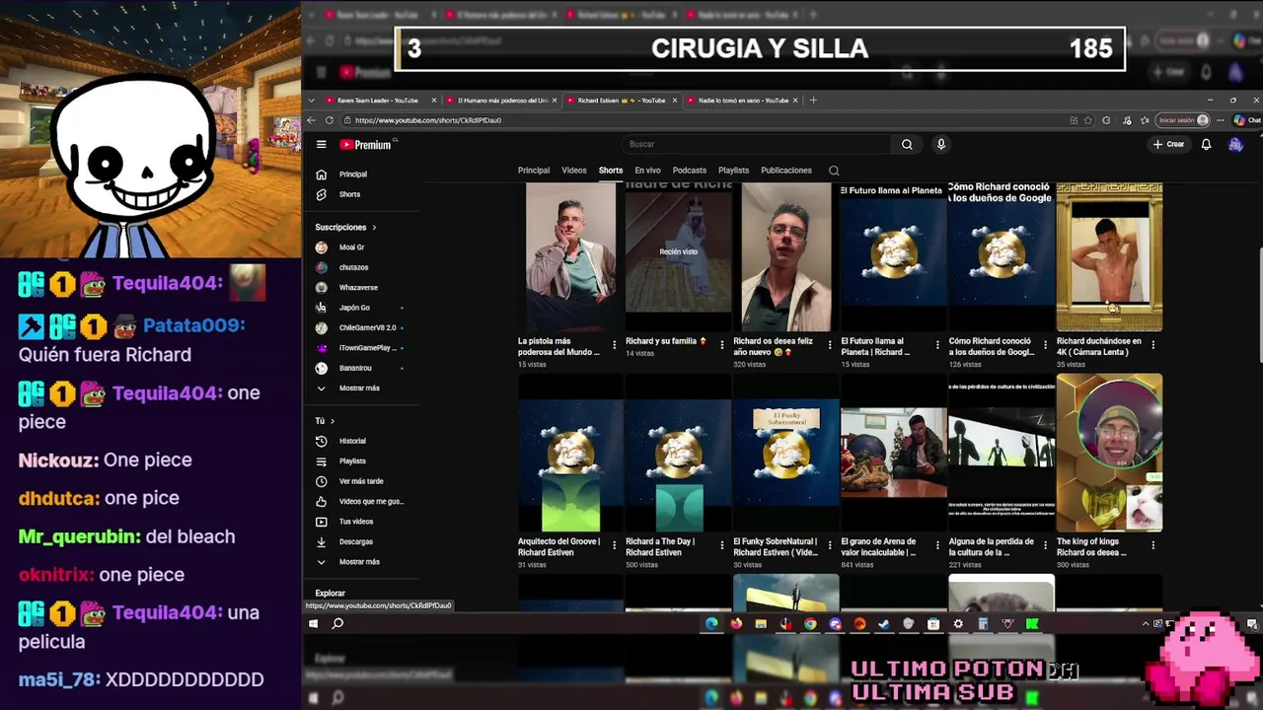Open Microsoft Edge from the taskbar
This screenshot has height=710, width=1263.
(711, 623)
